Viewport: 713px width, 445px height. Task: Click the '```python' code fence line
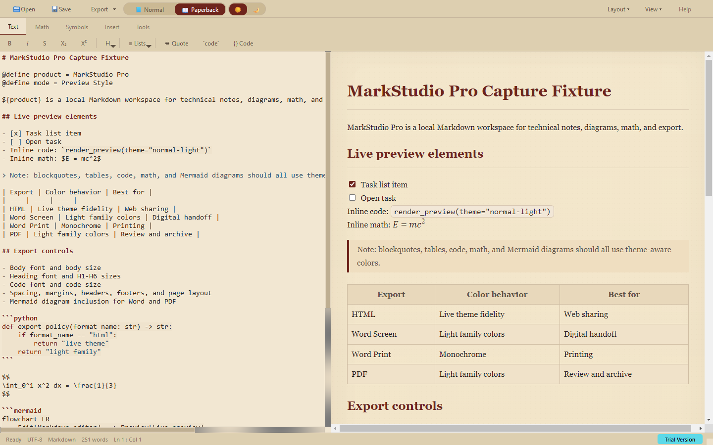point(20,318)
